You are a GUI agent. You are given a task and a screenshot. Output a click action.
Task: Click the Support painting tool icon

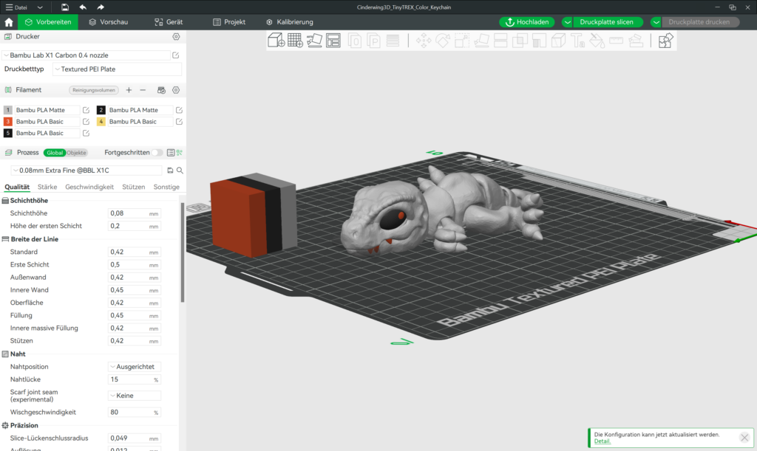coord(539,41)
